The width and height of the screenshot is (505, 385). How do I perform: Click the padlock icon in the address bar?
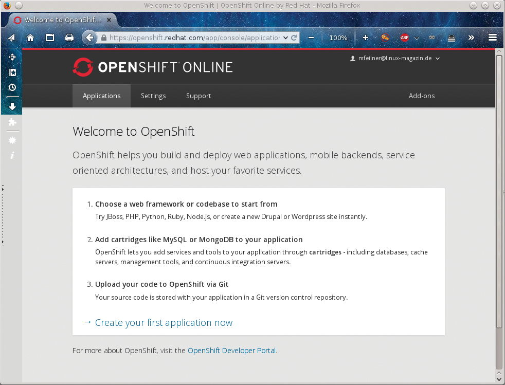pyautogui.click(x=103, y=38)
